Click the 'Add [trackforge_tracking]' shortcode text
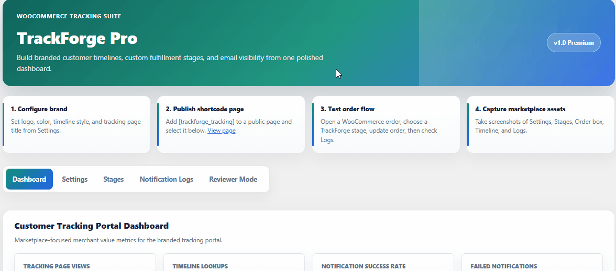Screen dimensions: 616x271 [228, 126]
